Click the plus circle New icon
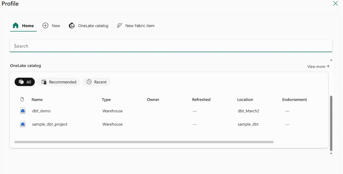This screenshot has width=343, height=174. click(x=45, y=26)
